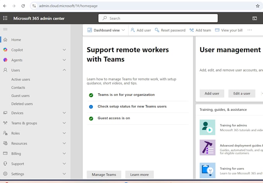Expand the Devices menu chevron
This screenshot has width=263, height=183.
point(64,113)
